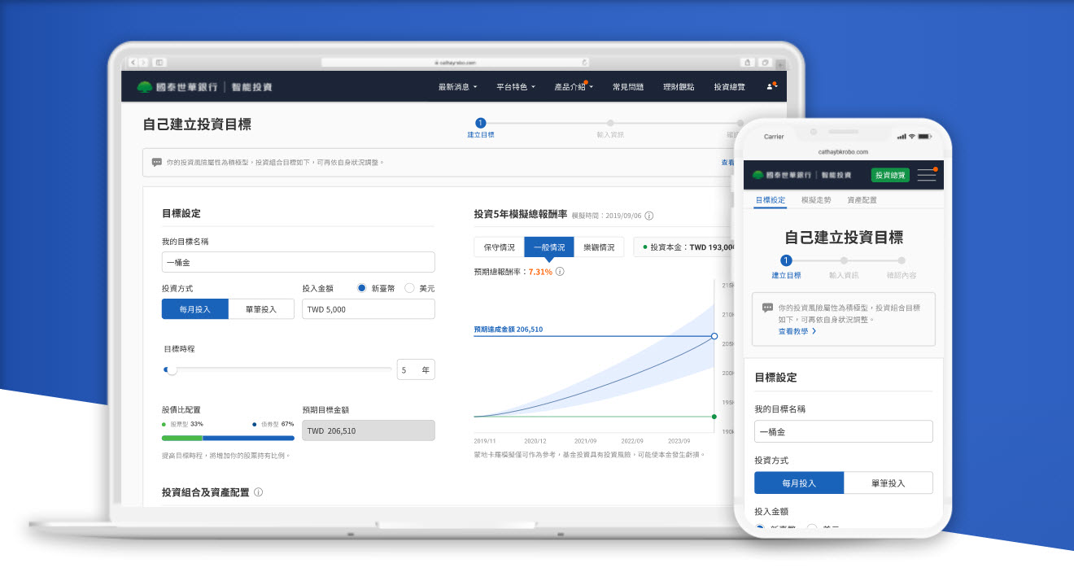
Task: Open the 模擬走勢 tab on the phone
Action: (816, 200)
